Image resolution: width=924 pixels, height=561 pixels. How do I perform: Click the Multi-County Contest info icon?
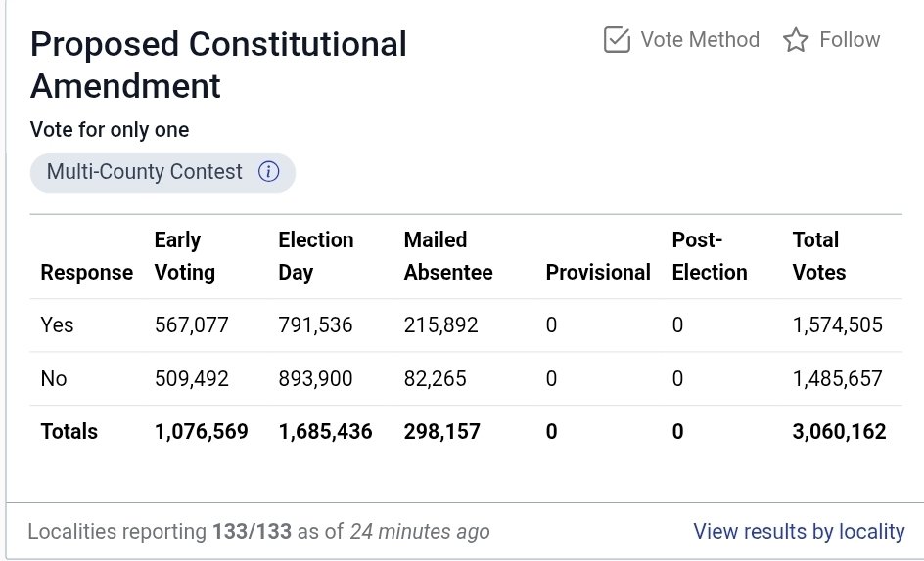coord(269,172)
